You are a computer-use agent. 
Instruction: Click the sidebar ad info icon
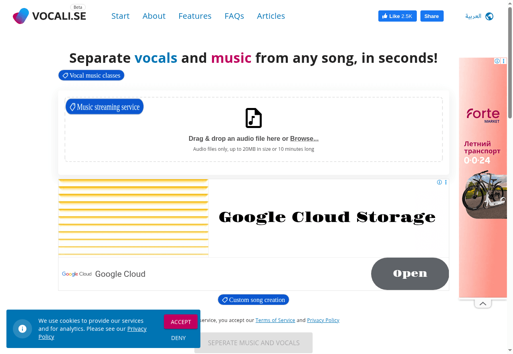click(x=497, y=61)
